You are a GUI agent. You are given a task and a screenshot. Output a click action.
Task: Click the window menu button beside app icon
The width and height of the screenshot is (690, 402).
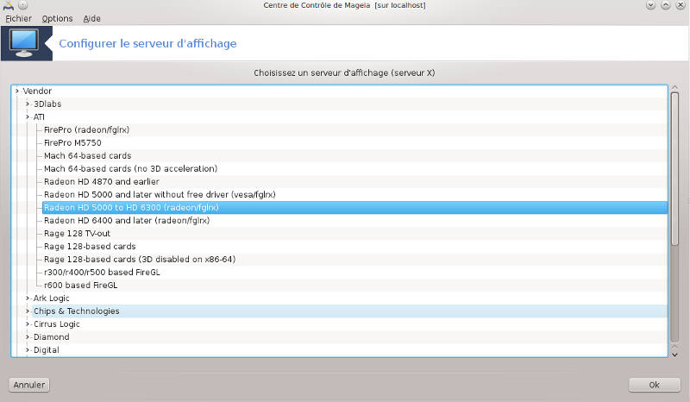pos(23,5)
